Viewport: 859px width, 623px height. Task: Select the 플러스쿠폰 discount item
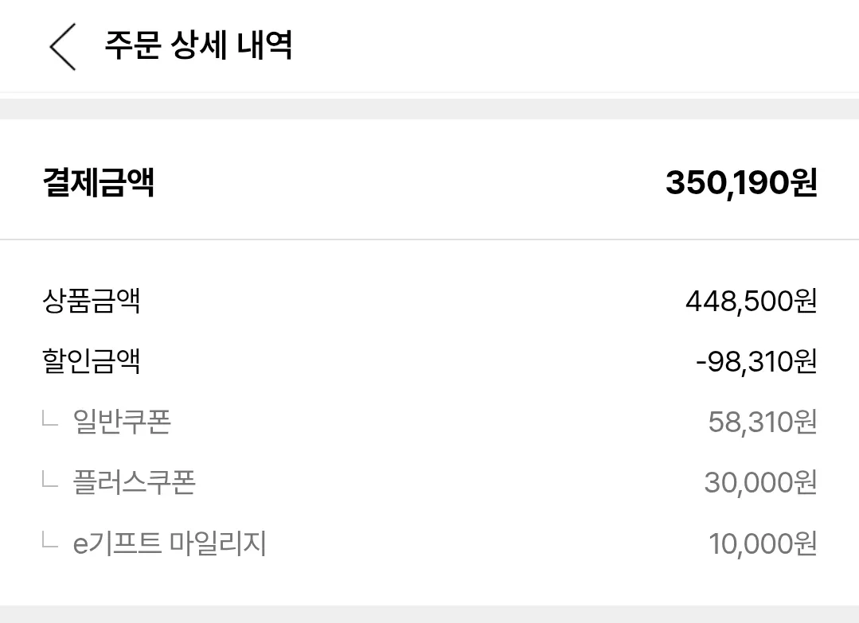click(134, 482)
